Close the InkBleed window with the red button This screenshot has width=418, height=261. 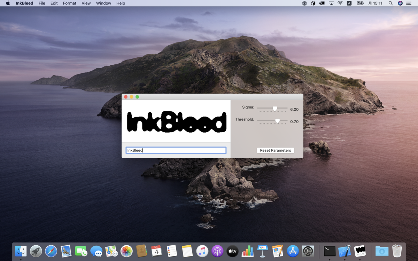pyautogui.click(x=126, y=97)
